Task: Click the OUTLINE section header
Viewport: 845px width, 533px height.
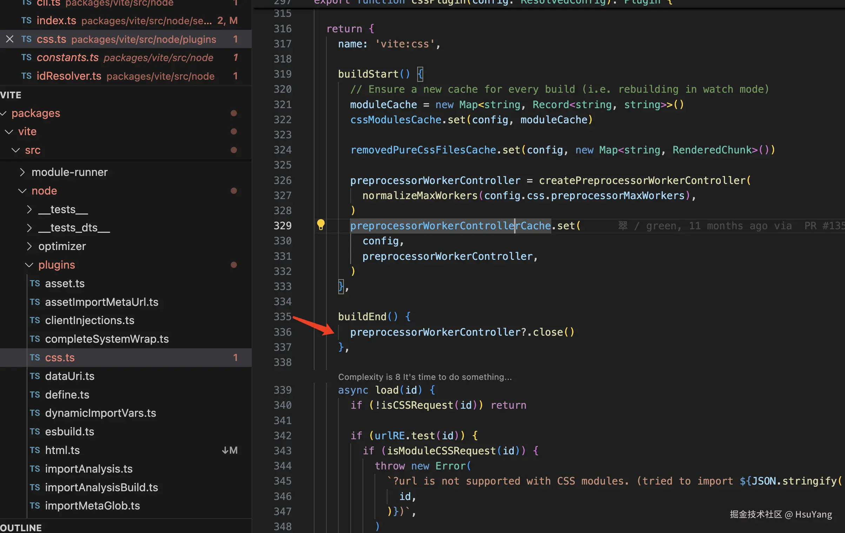Action: pos(21,528)
